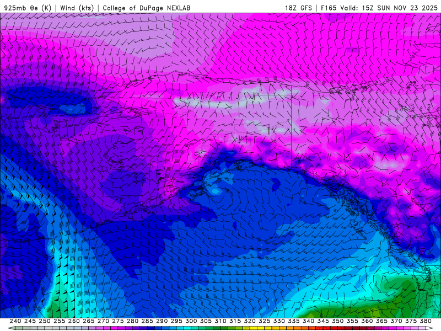Click the 325 colorbar scale label

pos(265,321)
